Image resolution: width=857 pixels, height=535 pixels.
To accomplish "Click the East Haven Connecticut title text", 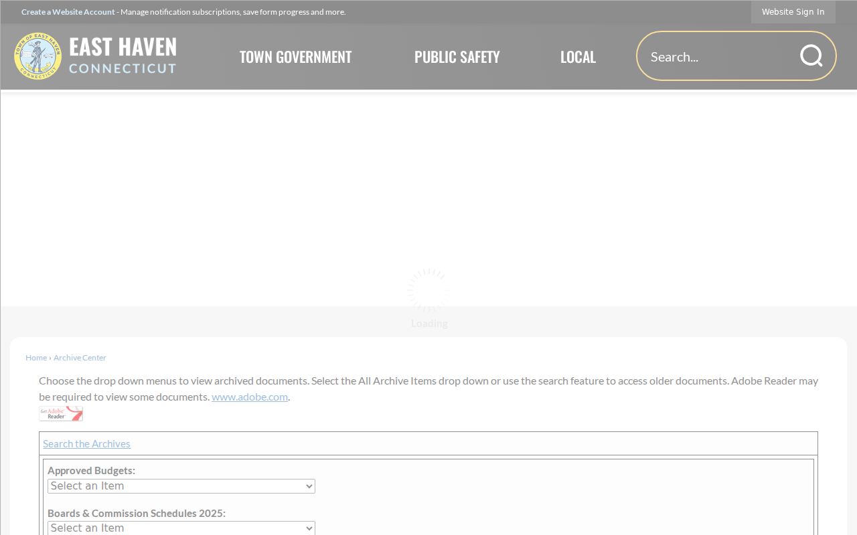I will 123,55.
